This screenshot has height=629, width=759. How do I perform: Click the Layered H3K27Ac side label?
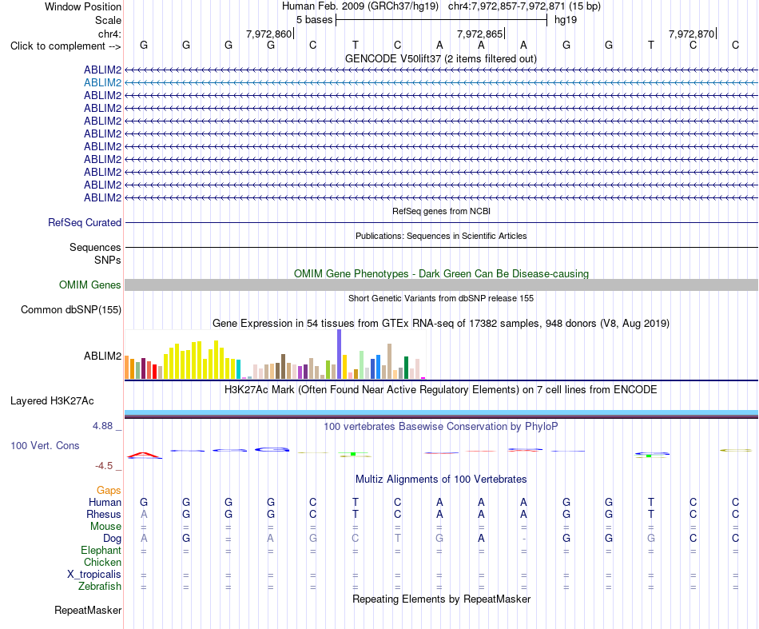tap(52, 401)
